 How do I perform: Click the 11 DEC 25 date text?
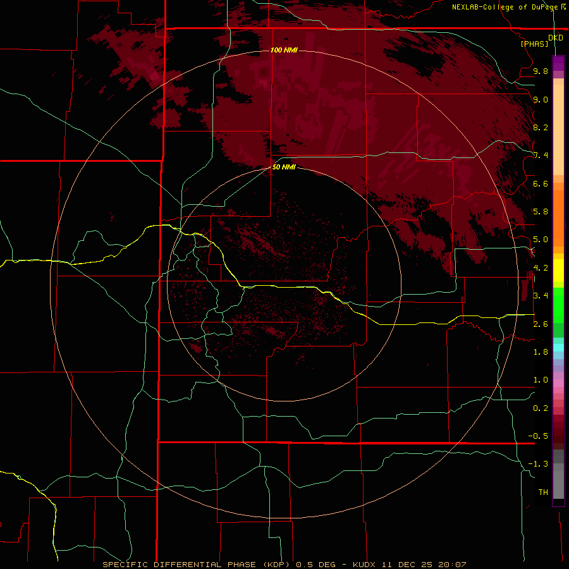click(408, 565)
